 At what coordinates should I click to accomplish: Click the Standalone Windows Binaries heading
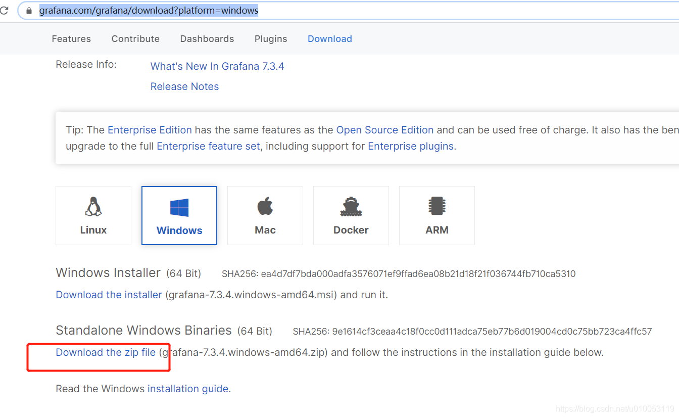(143, 331)
